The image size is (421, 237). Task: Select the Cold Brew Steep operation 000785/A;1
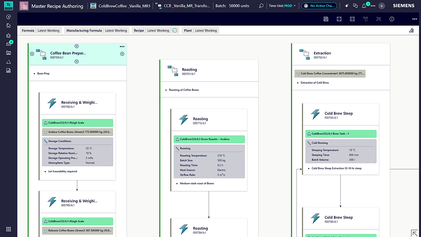click(x=341, y=115)
